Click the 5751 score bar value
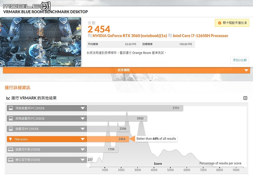Screen dimensions: 253x177 176,108
